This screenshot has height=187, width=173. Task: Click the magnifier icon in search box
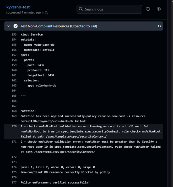(81, 9)
